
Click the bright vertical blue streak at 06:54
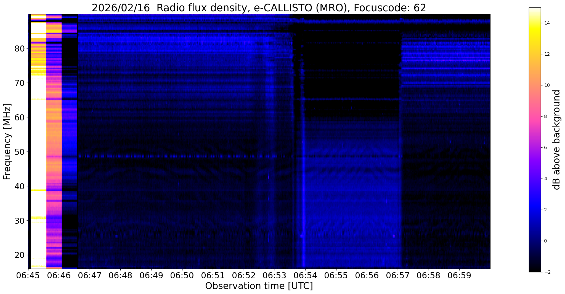(x=304, y=193)
